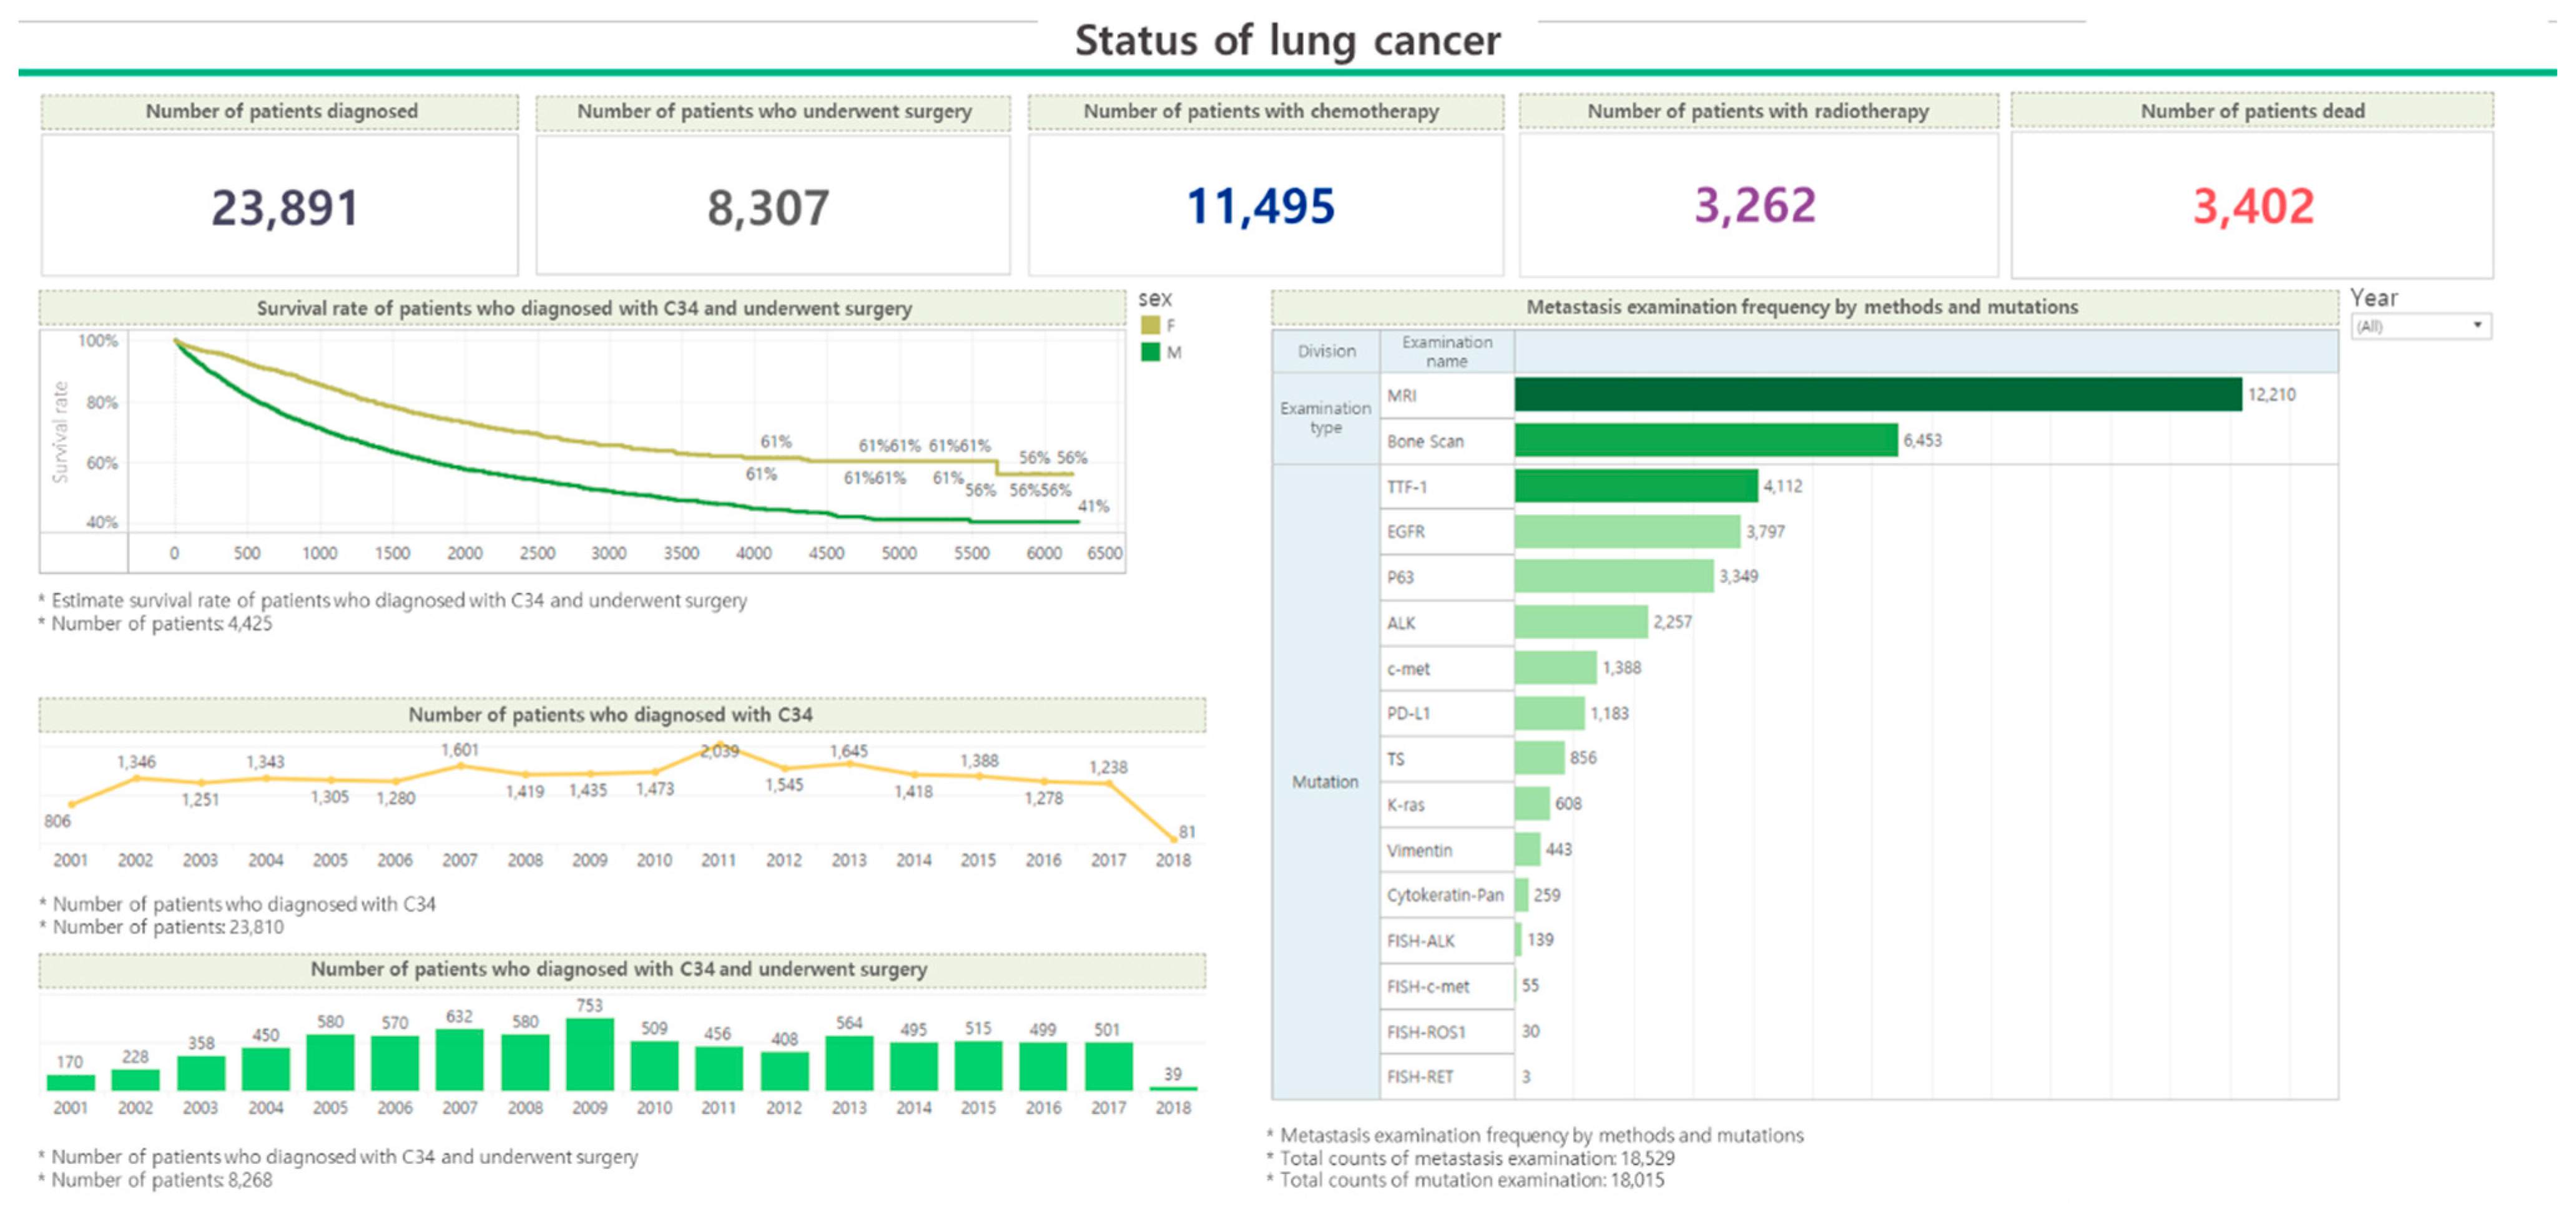The height and width of the screenshot is (1212, 2576).
Task: Click the EGFR mutation bar
Action: pos(1626,532)
